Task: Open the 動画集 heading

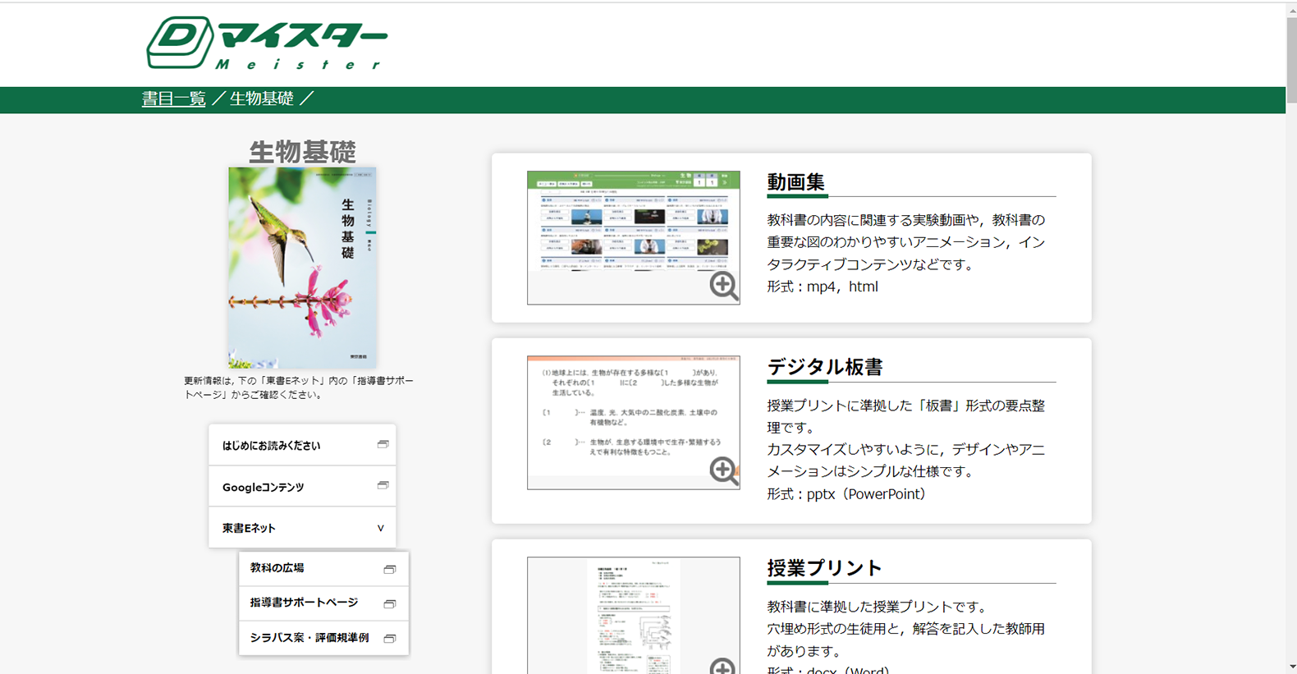Action: pyautogui.click(x=795, y=182)
